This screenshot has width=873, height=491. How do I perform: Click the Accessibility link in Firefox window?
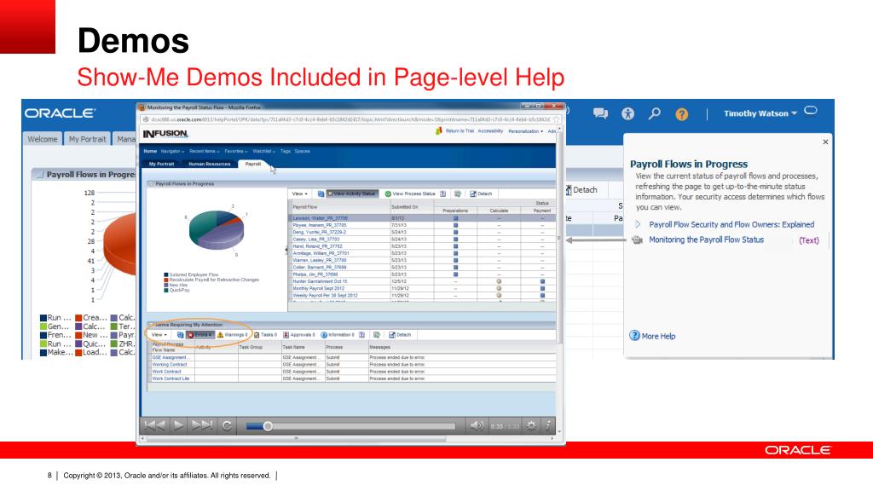[x=490, y=130]
